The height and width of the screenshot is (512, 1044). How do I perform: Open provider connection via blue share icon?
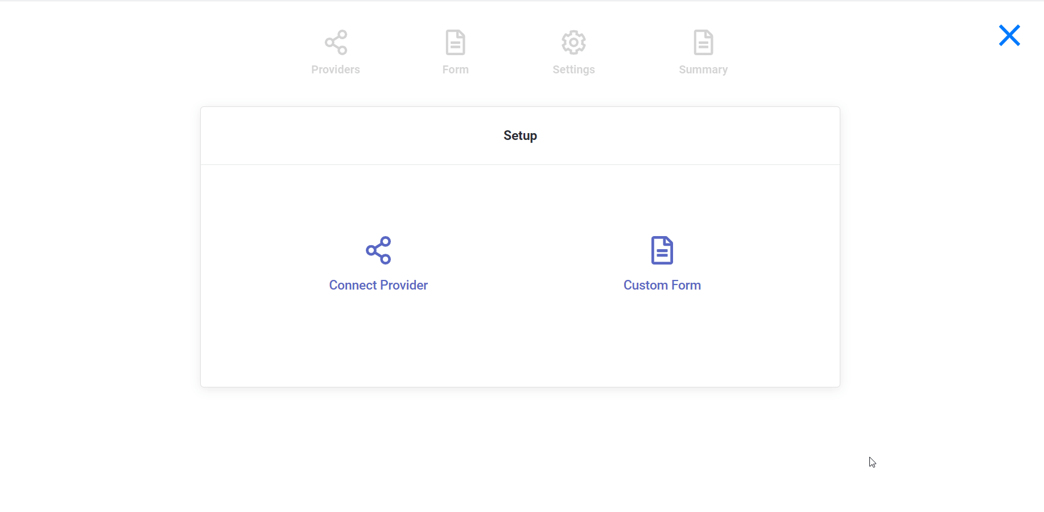point(378,250)
